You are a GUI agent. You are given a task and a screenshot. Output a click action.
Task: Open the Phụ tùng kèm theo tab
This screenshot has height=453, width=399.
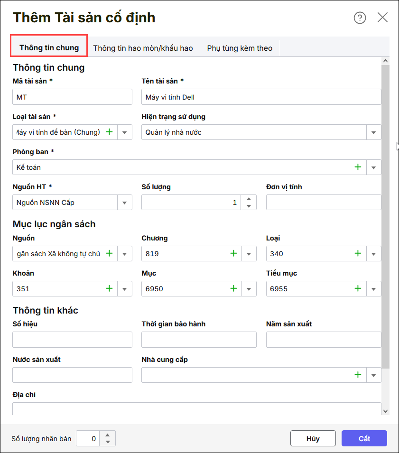pyautogui.click(x=240, y=48)
